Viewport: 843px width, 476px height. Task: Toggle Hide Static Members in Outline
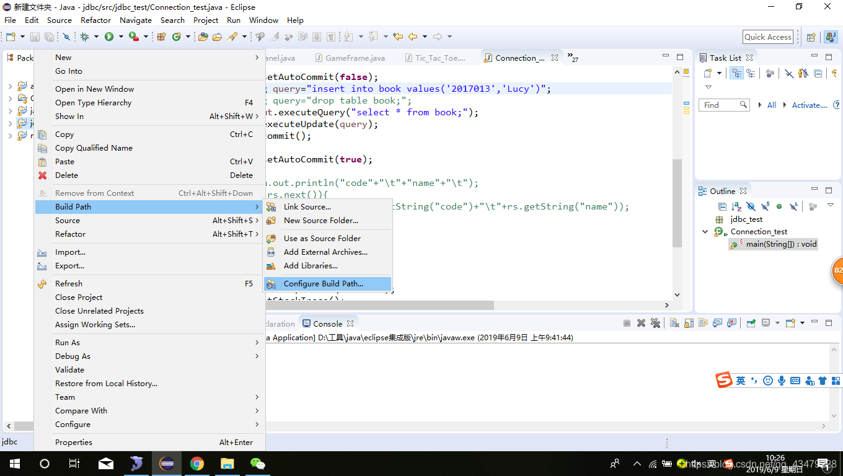pos(765,206)
